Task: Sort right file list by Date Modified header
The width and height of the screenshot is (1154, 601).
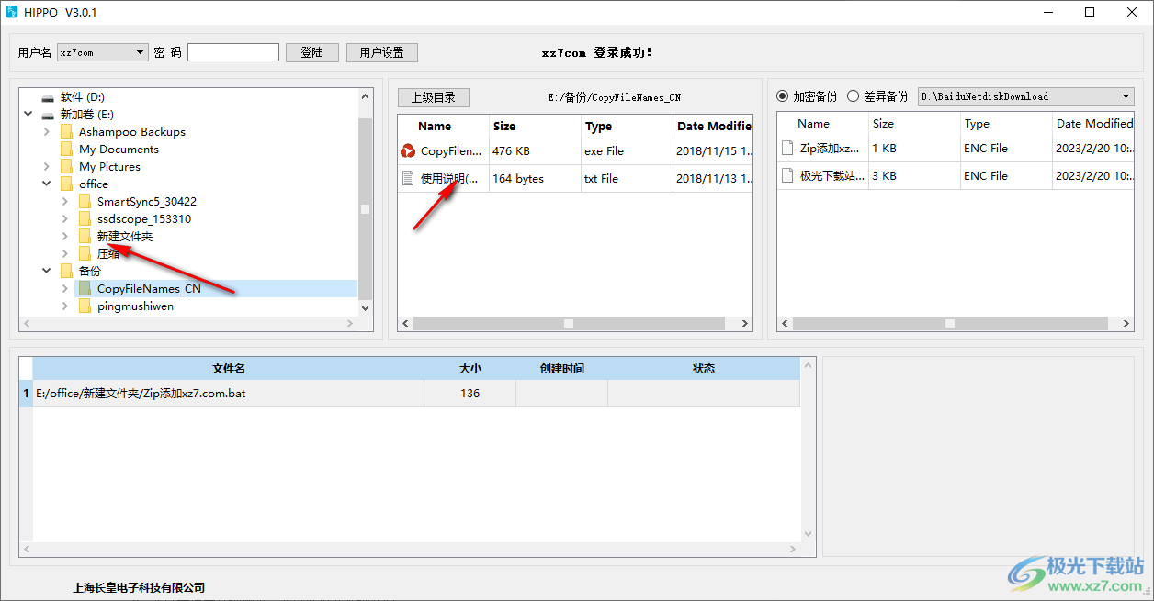Action: [1093, 124]
